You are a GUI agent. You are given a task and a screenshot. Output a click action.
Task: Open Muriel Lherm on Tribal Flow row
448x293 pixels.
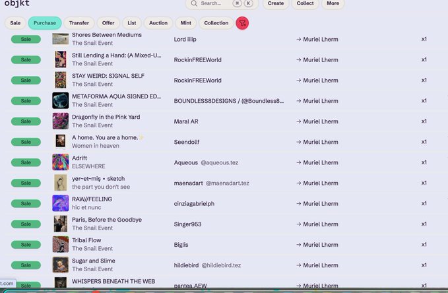[x=321, y=245]
